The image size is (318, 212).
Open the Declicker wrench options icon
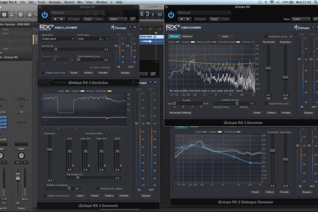click(135, 27)
